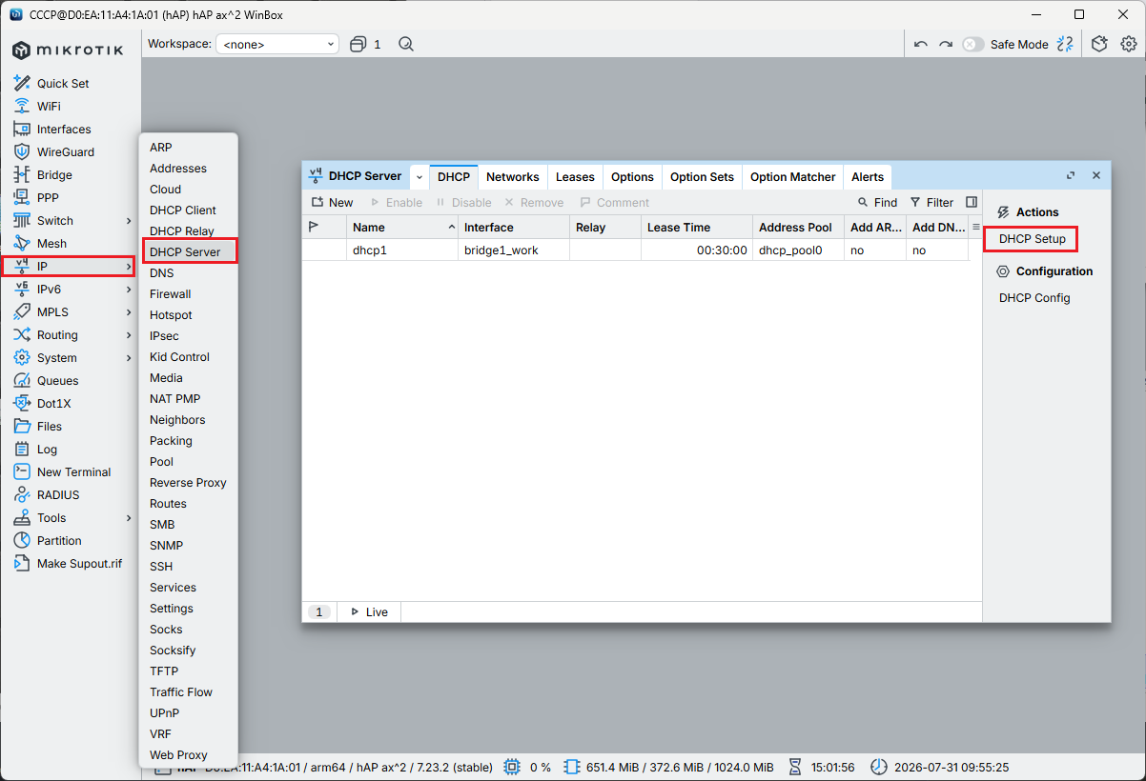Open the RADIUS section

tap(58, 495)
